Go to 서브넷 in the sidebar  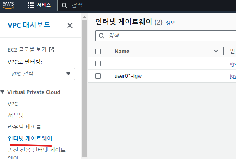click(x=16, y=115)
